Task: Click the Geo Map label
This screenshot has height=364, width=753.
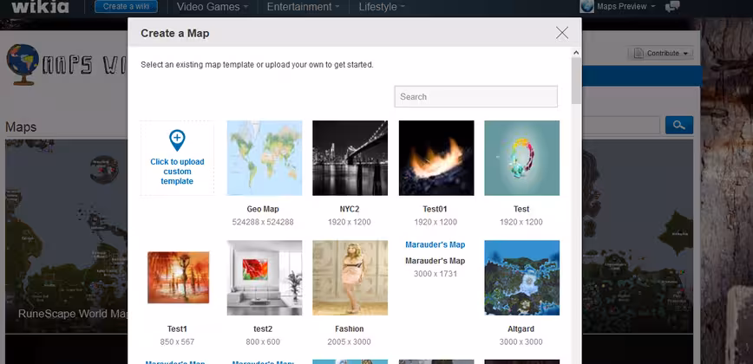Action: pos(263,209)
